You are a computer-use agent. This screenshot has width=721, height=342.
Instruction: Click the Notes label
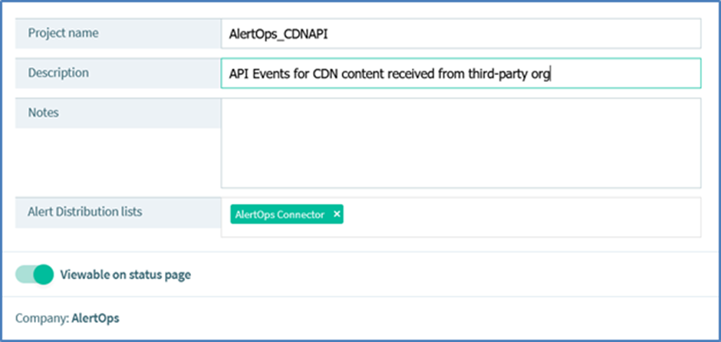point(44,113)
